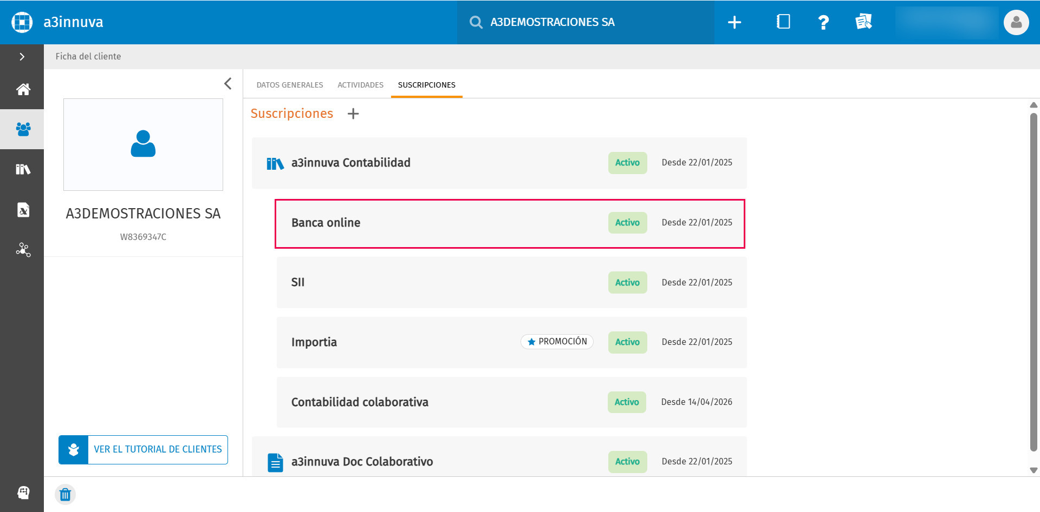Click the a3innuva Contabilidad books icon
This screenshot has width=1040, height=512.
(x=275, y=163)
